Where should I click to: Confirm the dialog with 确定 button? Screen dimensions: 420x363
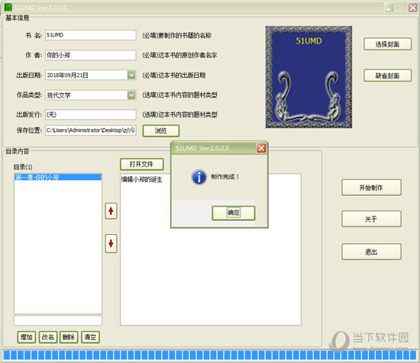[x=234, y=213]
